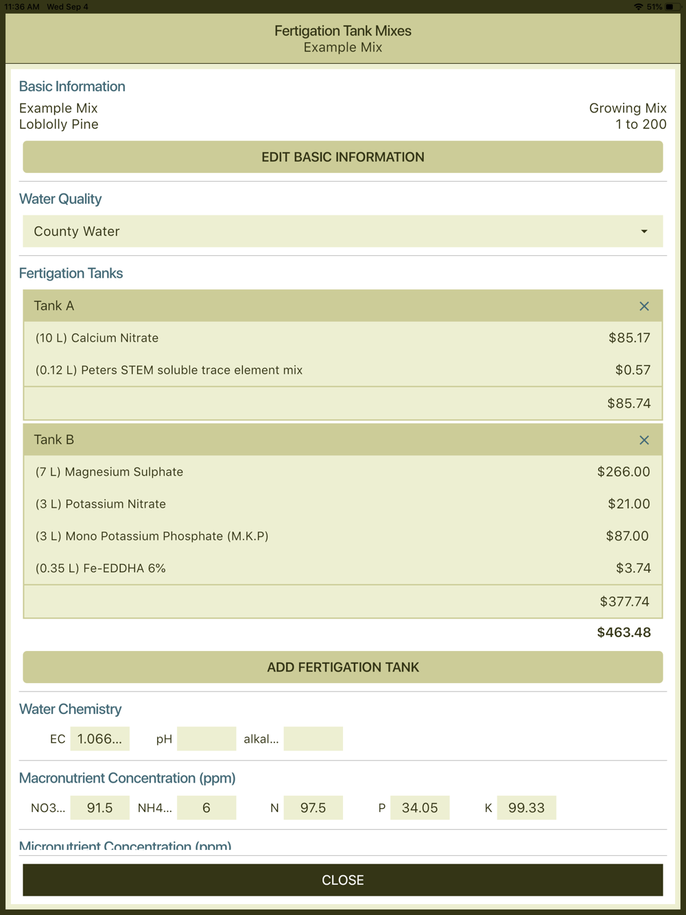Select the NH4 concentration field
This screenshot has width=686, height=915.
click(206, 808)
